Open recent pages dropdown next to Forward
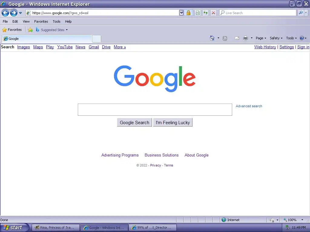The image size is (310, 232). 20,13
